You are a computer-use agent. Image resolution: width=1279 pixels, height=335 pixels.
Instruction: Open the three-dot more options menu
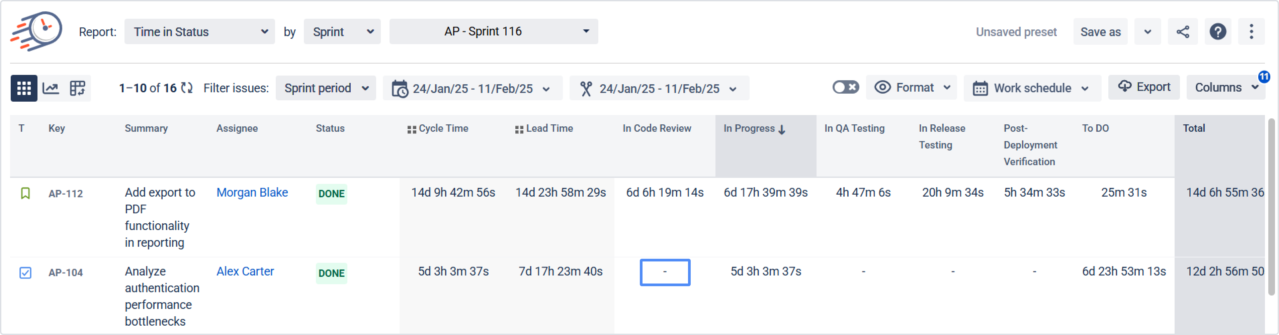pyautogui.click(x=1251, y=32)
